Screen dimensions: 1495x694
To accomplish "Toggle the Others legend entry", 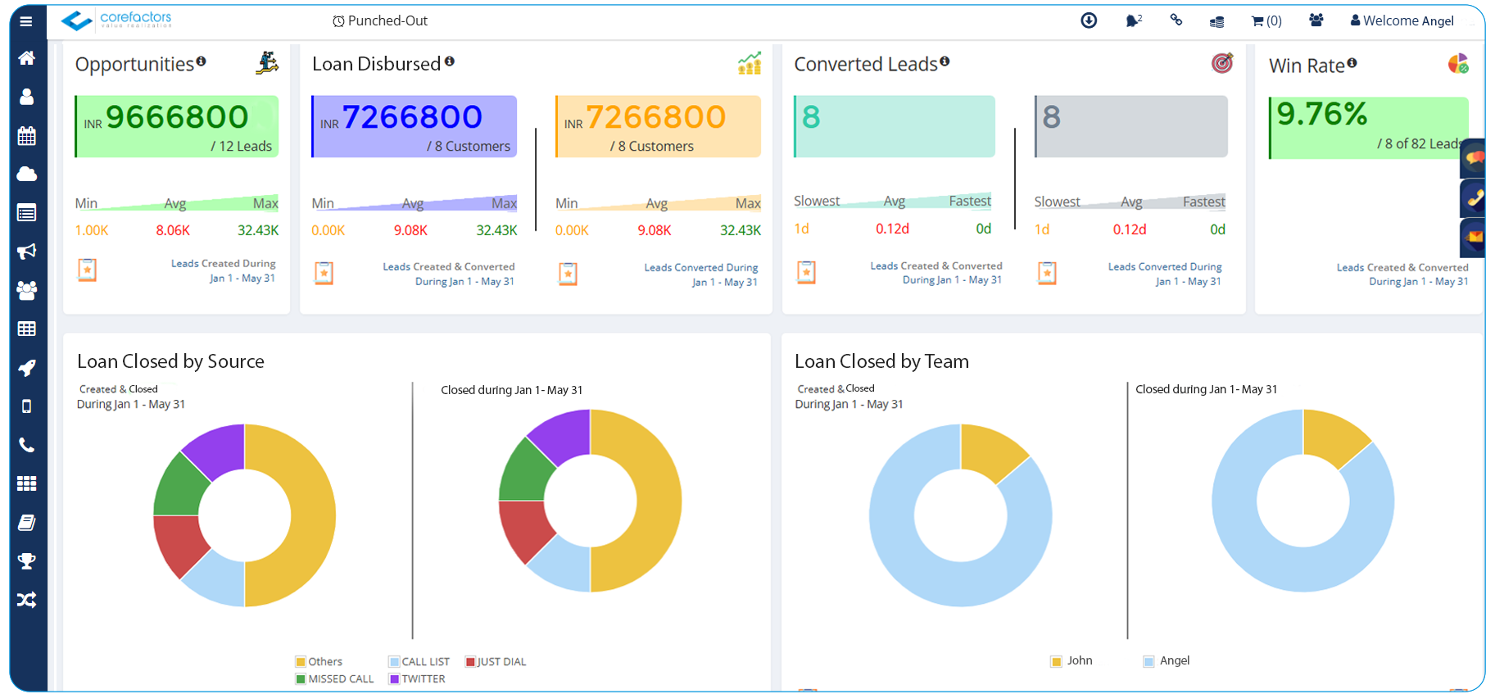I will [x=319, y=661].
